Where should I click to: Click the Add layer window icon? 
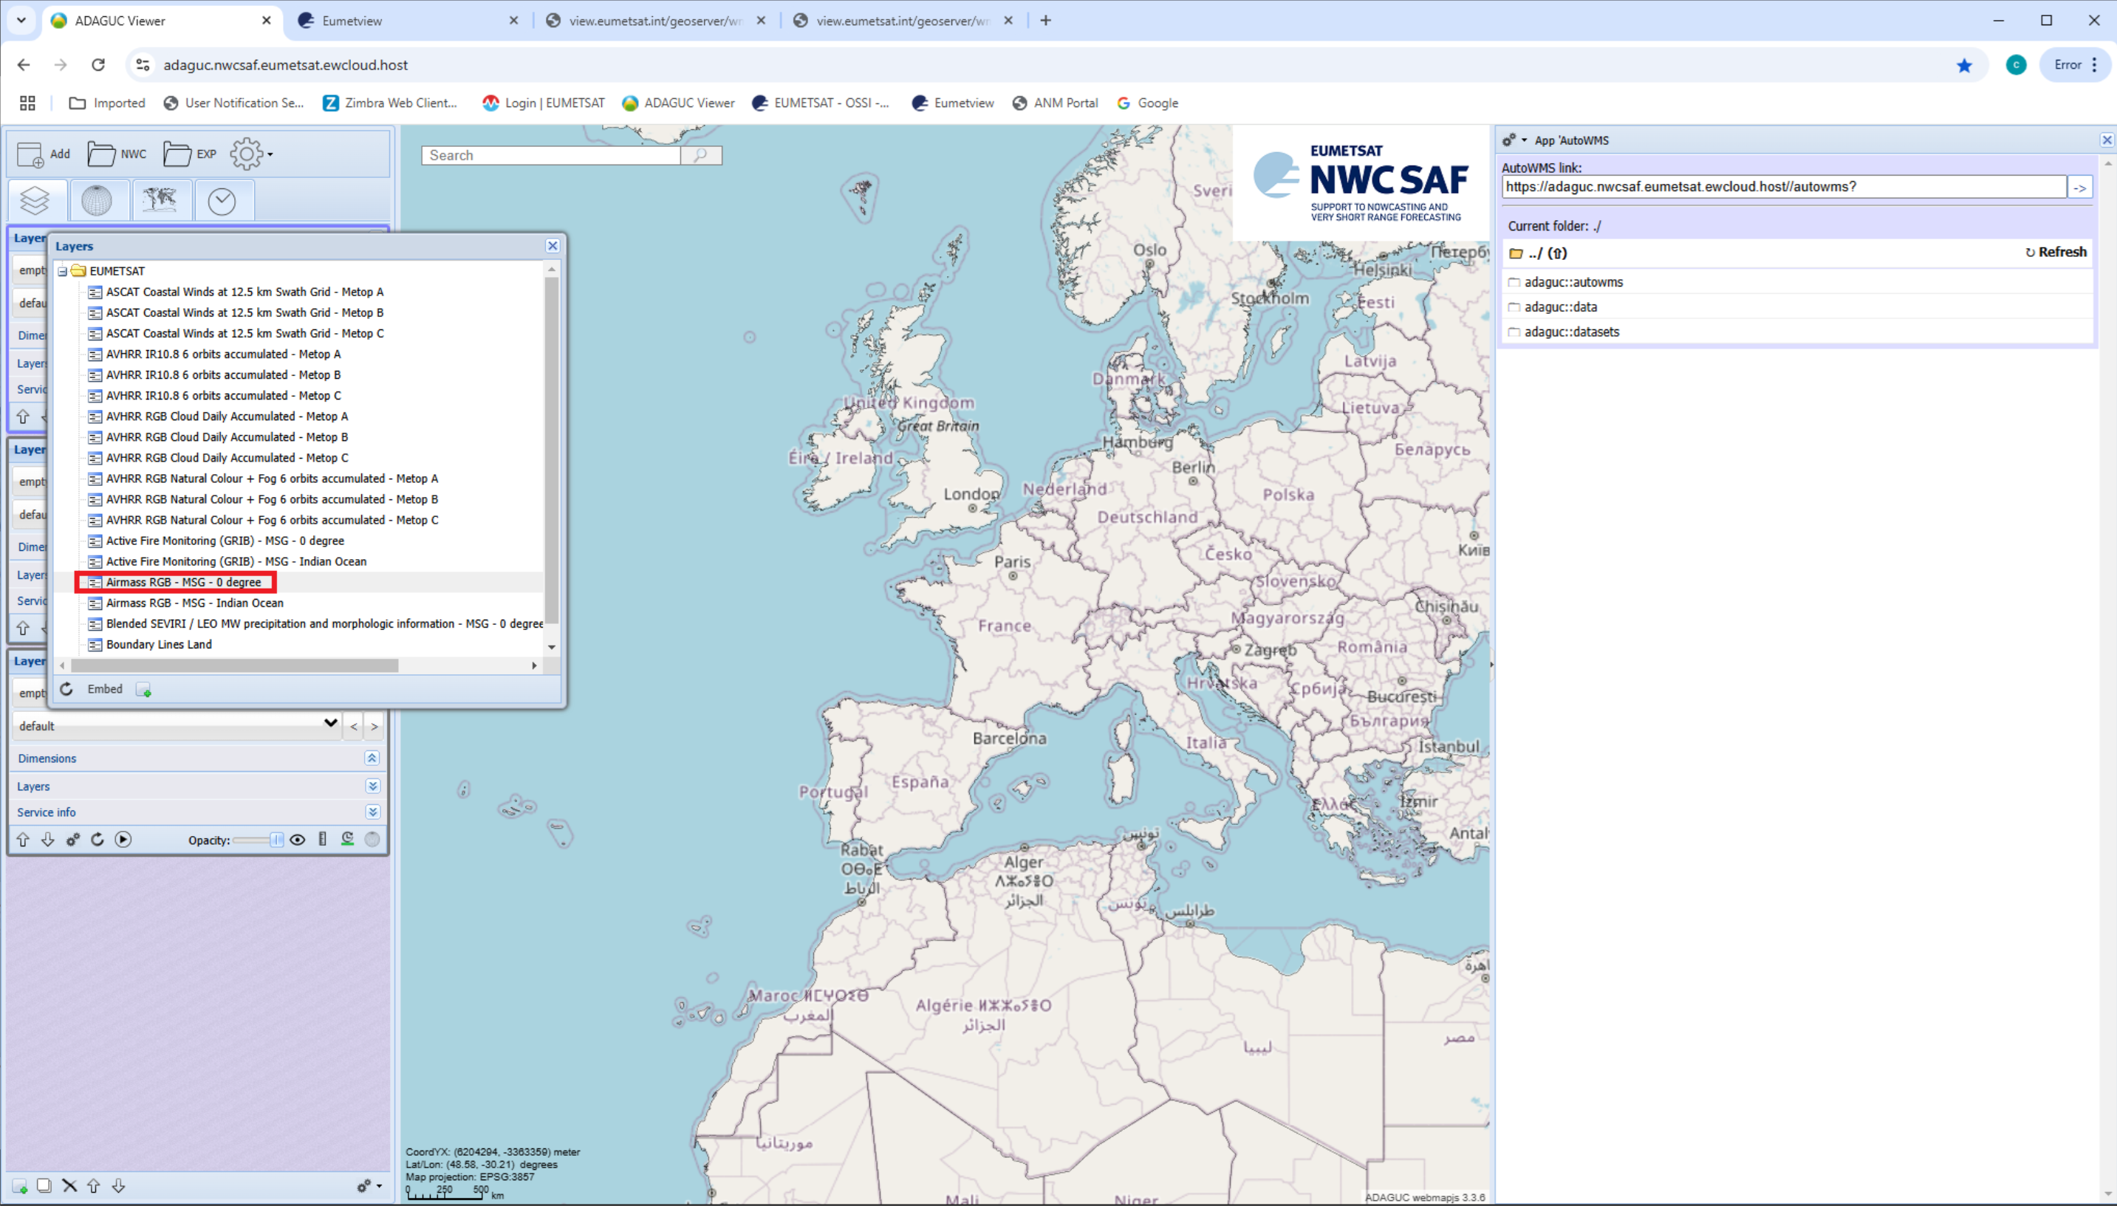pyautogui.click(x=43, y=154)
